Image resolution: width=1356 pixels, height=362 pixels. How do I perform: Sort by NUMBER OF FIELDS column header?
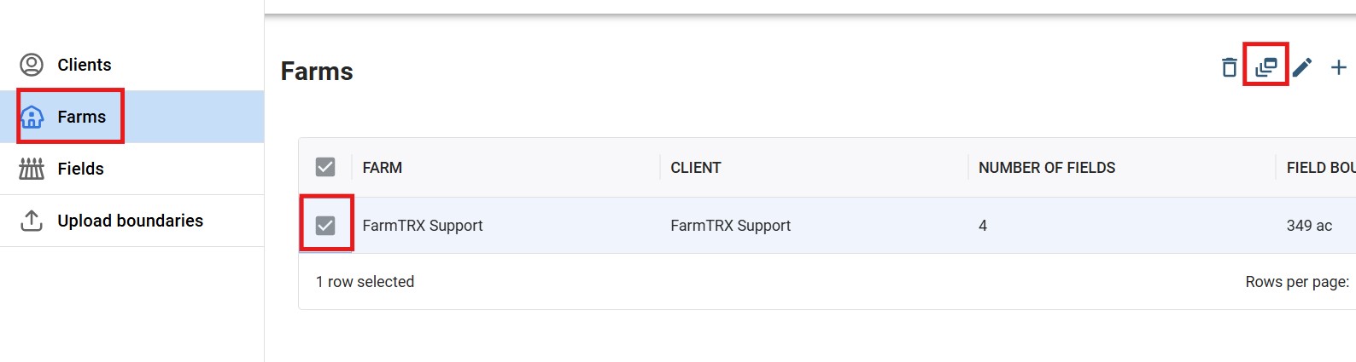(1047, 168)
